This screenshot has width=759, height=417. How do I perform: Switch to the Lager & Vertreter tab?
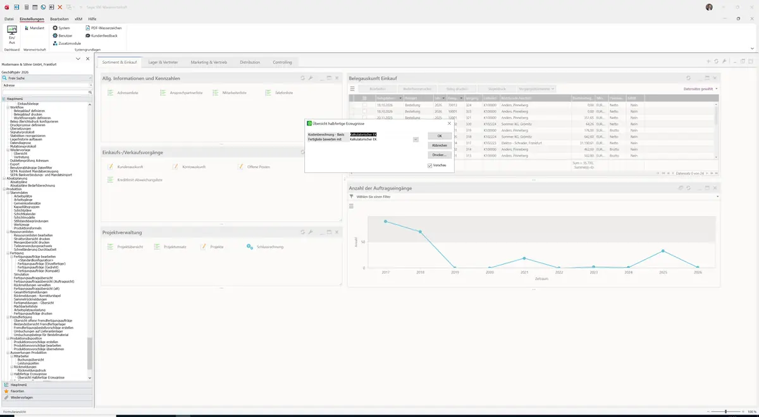point(163,63)
